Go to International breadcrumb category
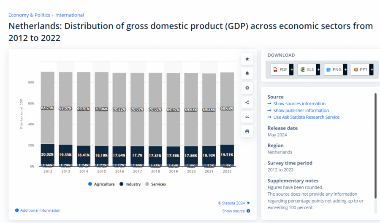 (70, 15)
